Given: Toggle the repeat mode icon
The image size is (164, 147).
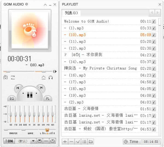Looking at the screenshot, I should [x=13, y=78].
